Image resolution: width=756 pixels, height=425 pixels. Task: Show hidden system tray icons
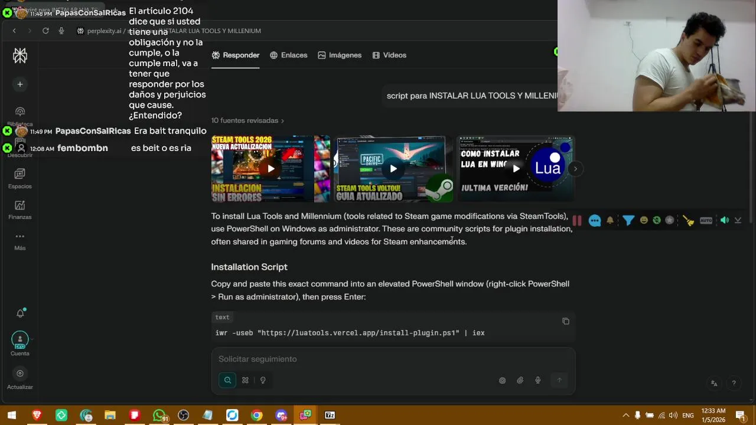click(625, 416)
